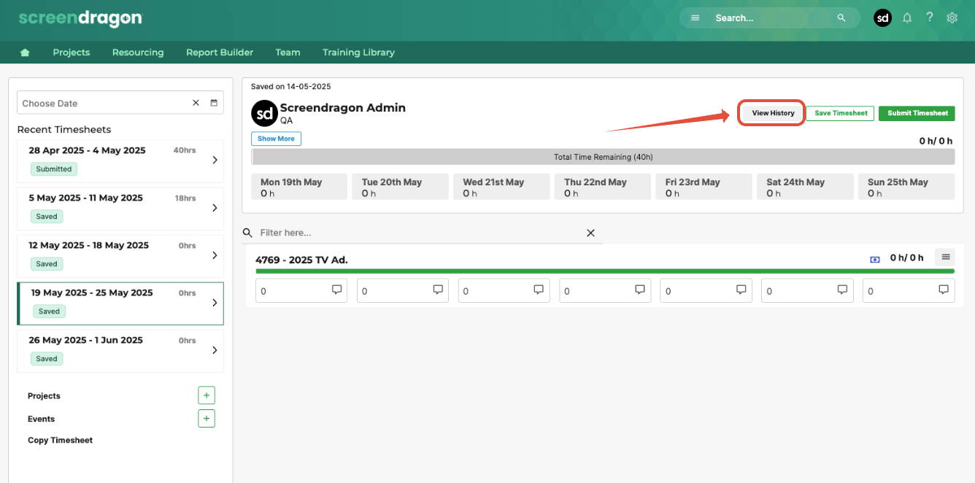Open the Training Library menu
The width and height of the screenshot is (975, 483).
click(358, 53)
